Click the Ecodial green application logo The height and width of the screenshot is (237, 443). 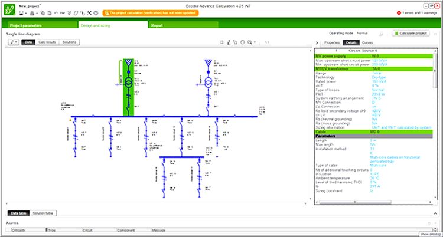pyautogui.click(x=9, y=9)
